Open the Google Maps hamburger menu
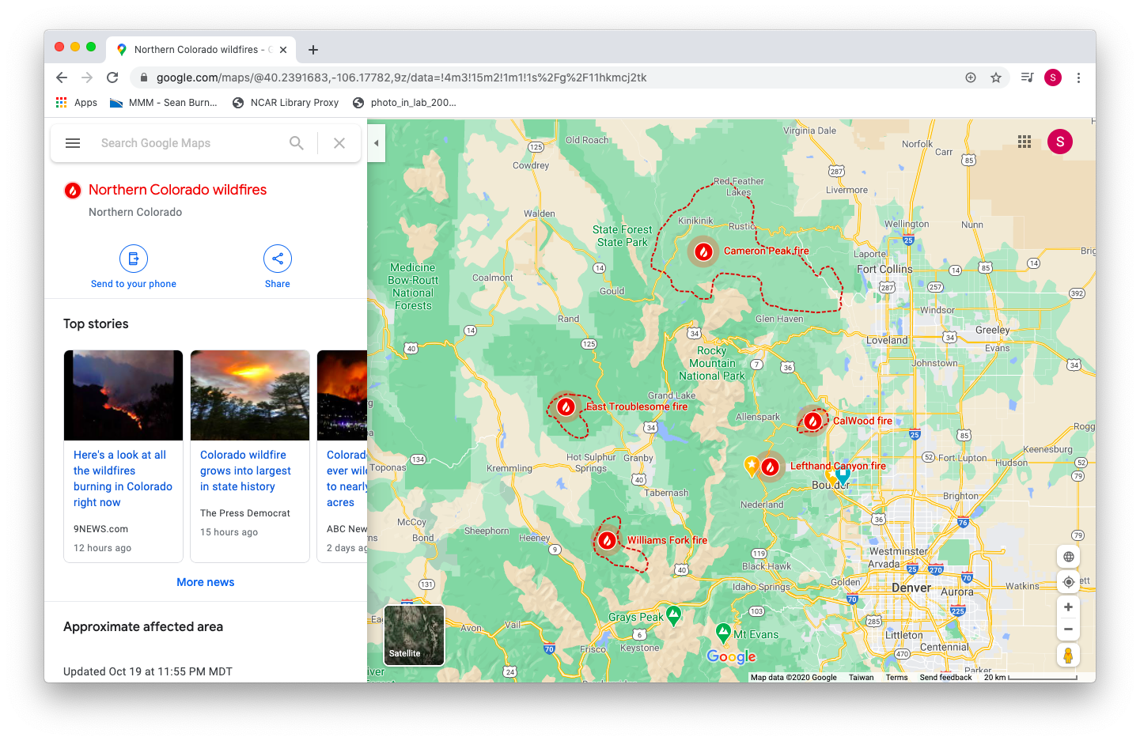 pyautogui.click(x=73, y=143)
